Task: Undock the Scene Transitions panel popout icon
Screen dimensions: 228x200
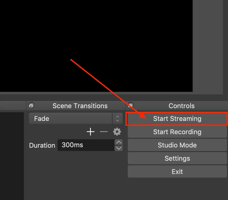Action: pyautogui.click(x=31, y=105)
